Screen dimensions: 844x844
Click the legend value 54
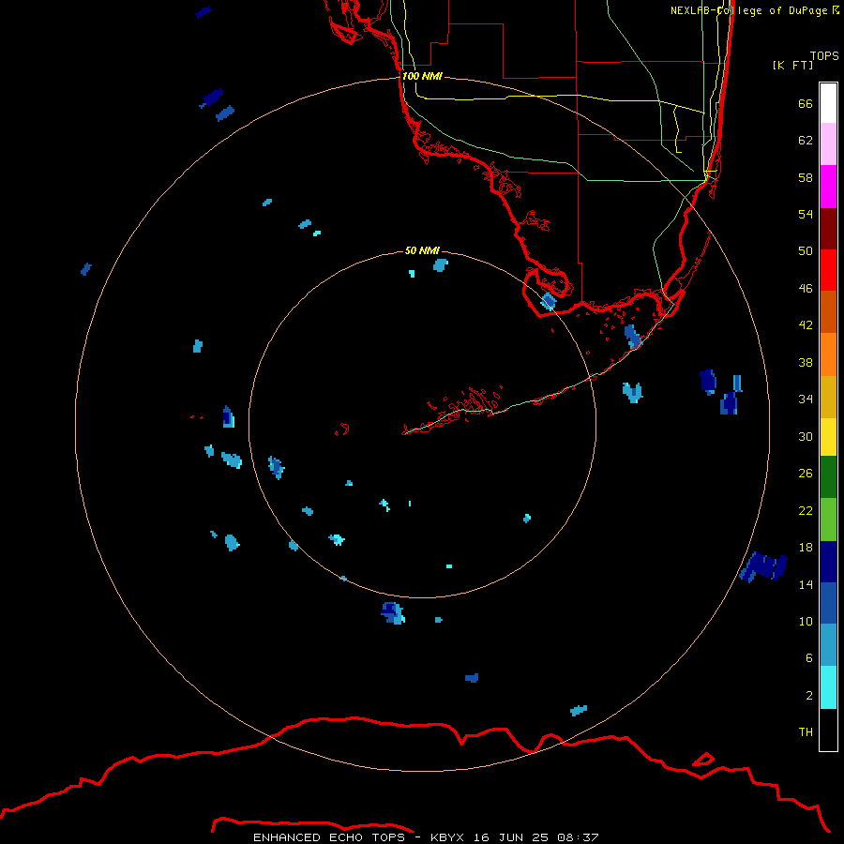coord(806,214)
